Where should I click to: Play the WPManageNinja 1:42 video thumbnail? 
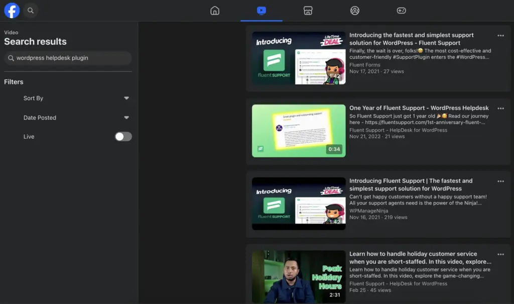[299, 204]
